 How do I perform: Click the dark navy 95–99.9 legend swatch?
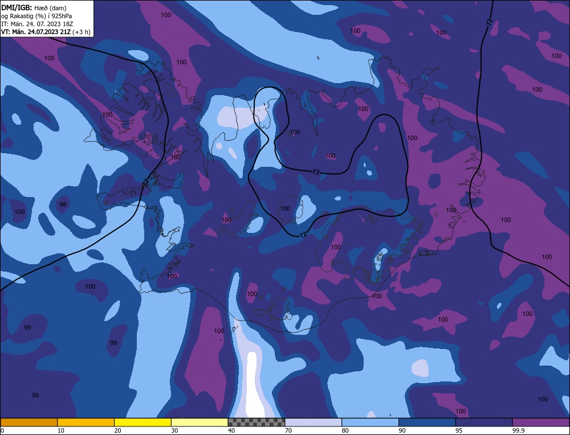point(484,422)
